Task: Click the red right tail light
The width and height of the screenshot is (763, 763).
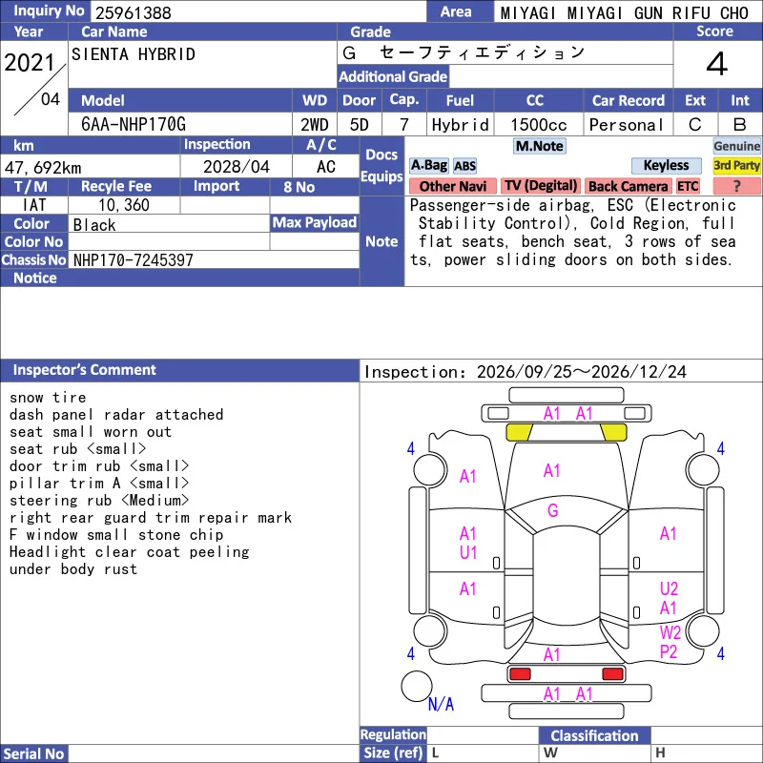Action: [612, 674]
